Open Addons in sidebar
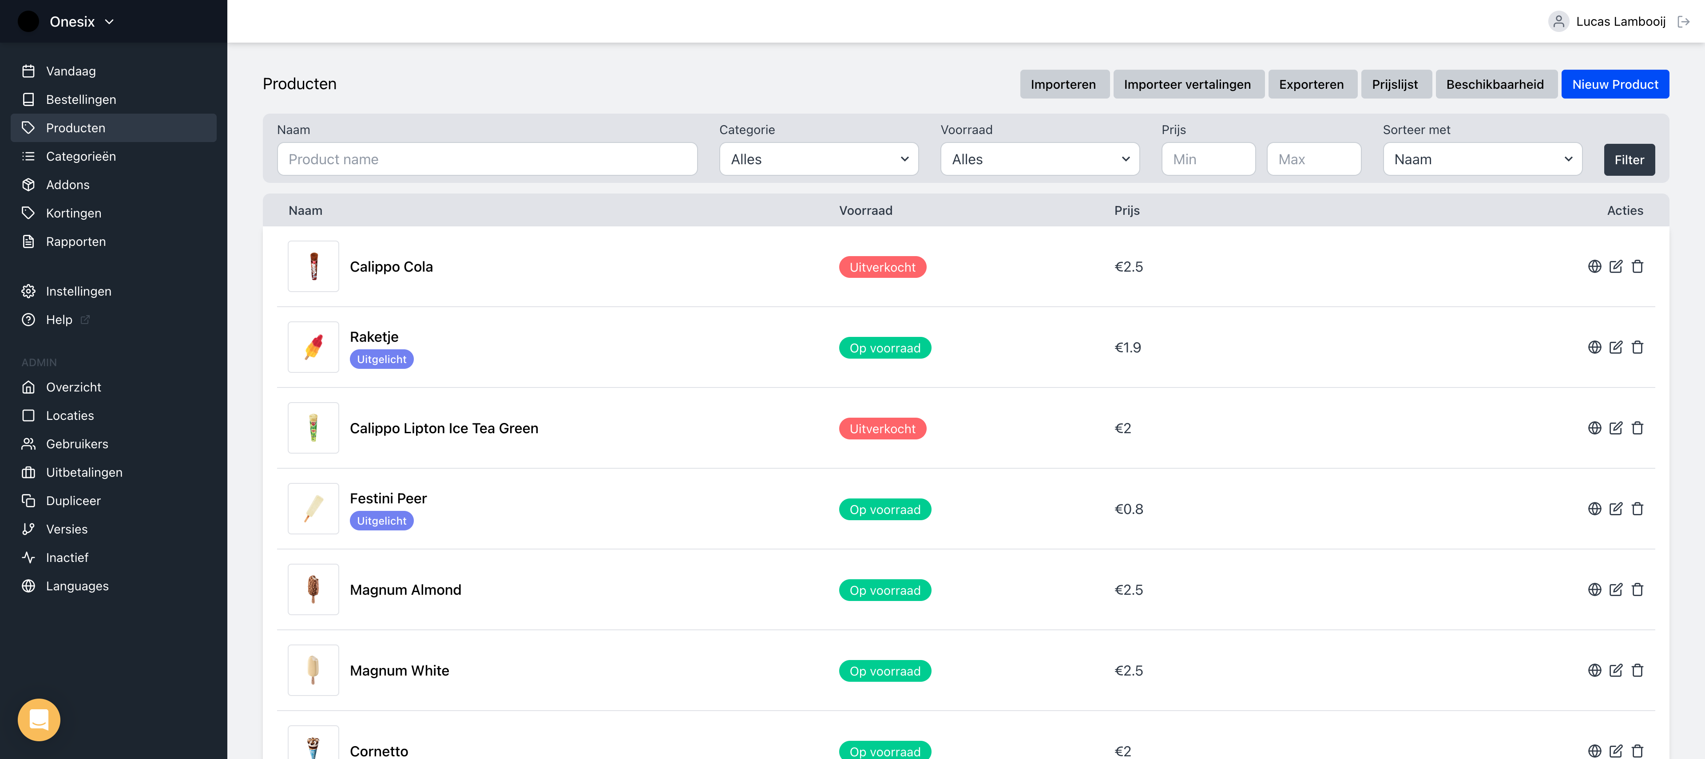The height and width of the screenshot is (759, 1705). point(113,185)
